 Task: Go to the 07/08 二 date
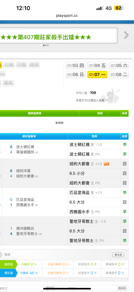[119, 74]
